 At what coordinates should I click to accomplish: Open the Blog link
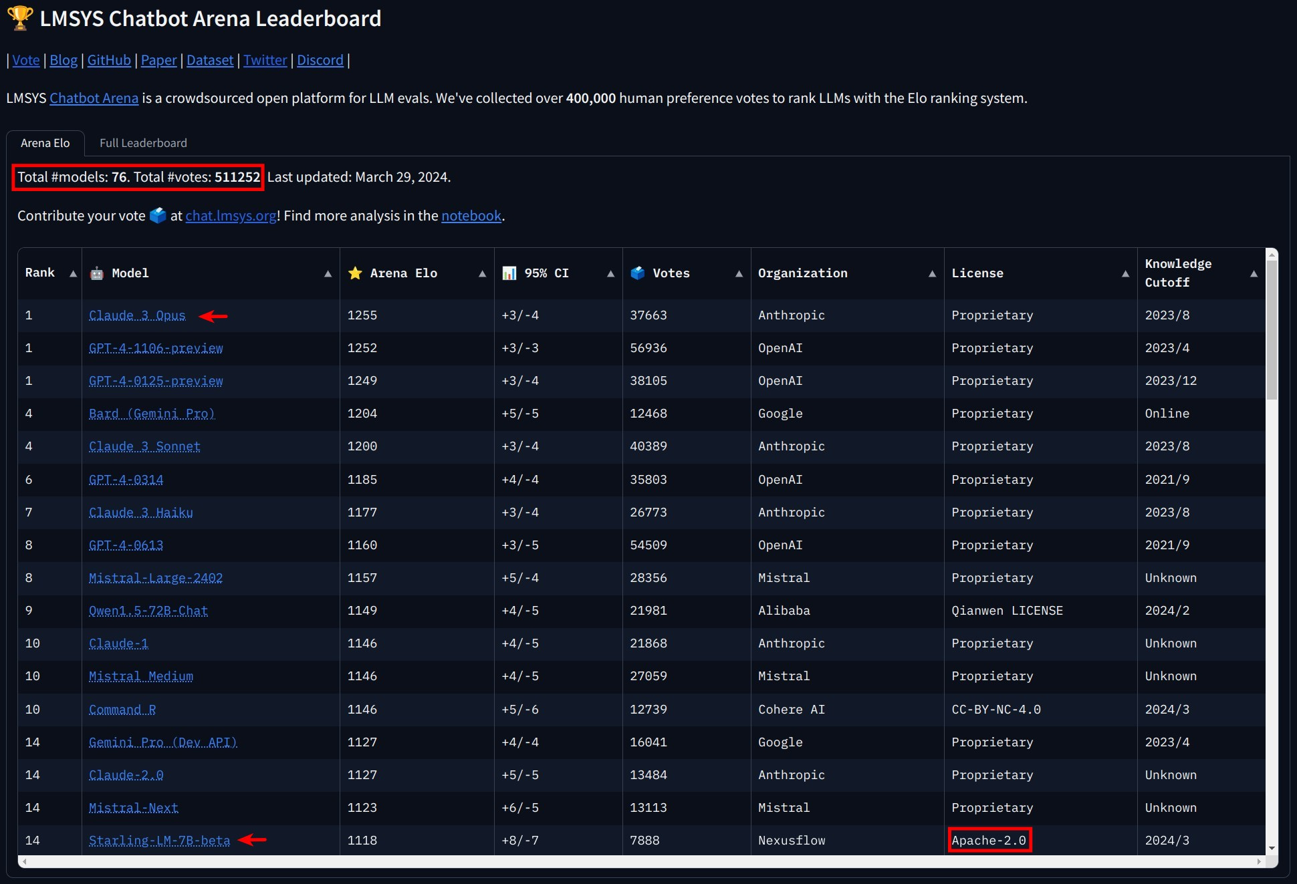64,60
